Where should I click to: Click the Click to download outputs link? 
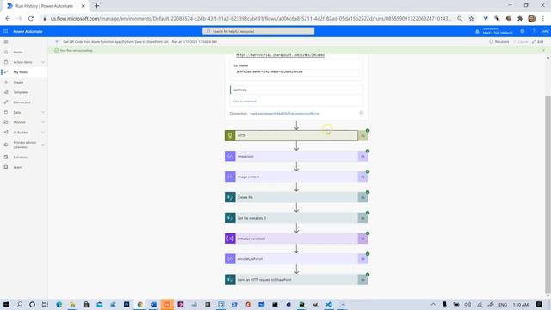[x=245, y=102]
